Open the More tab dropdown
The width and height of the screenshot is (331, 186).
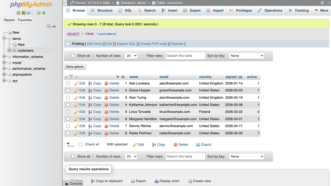pyautogui.click(x=321, y=11)
